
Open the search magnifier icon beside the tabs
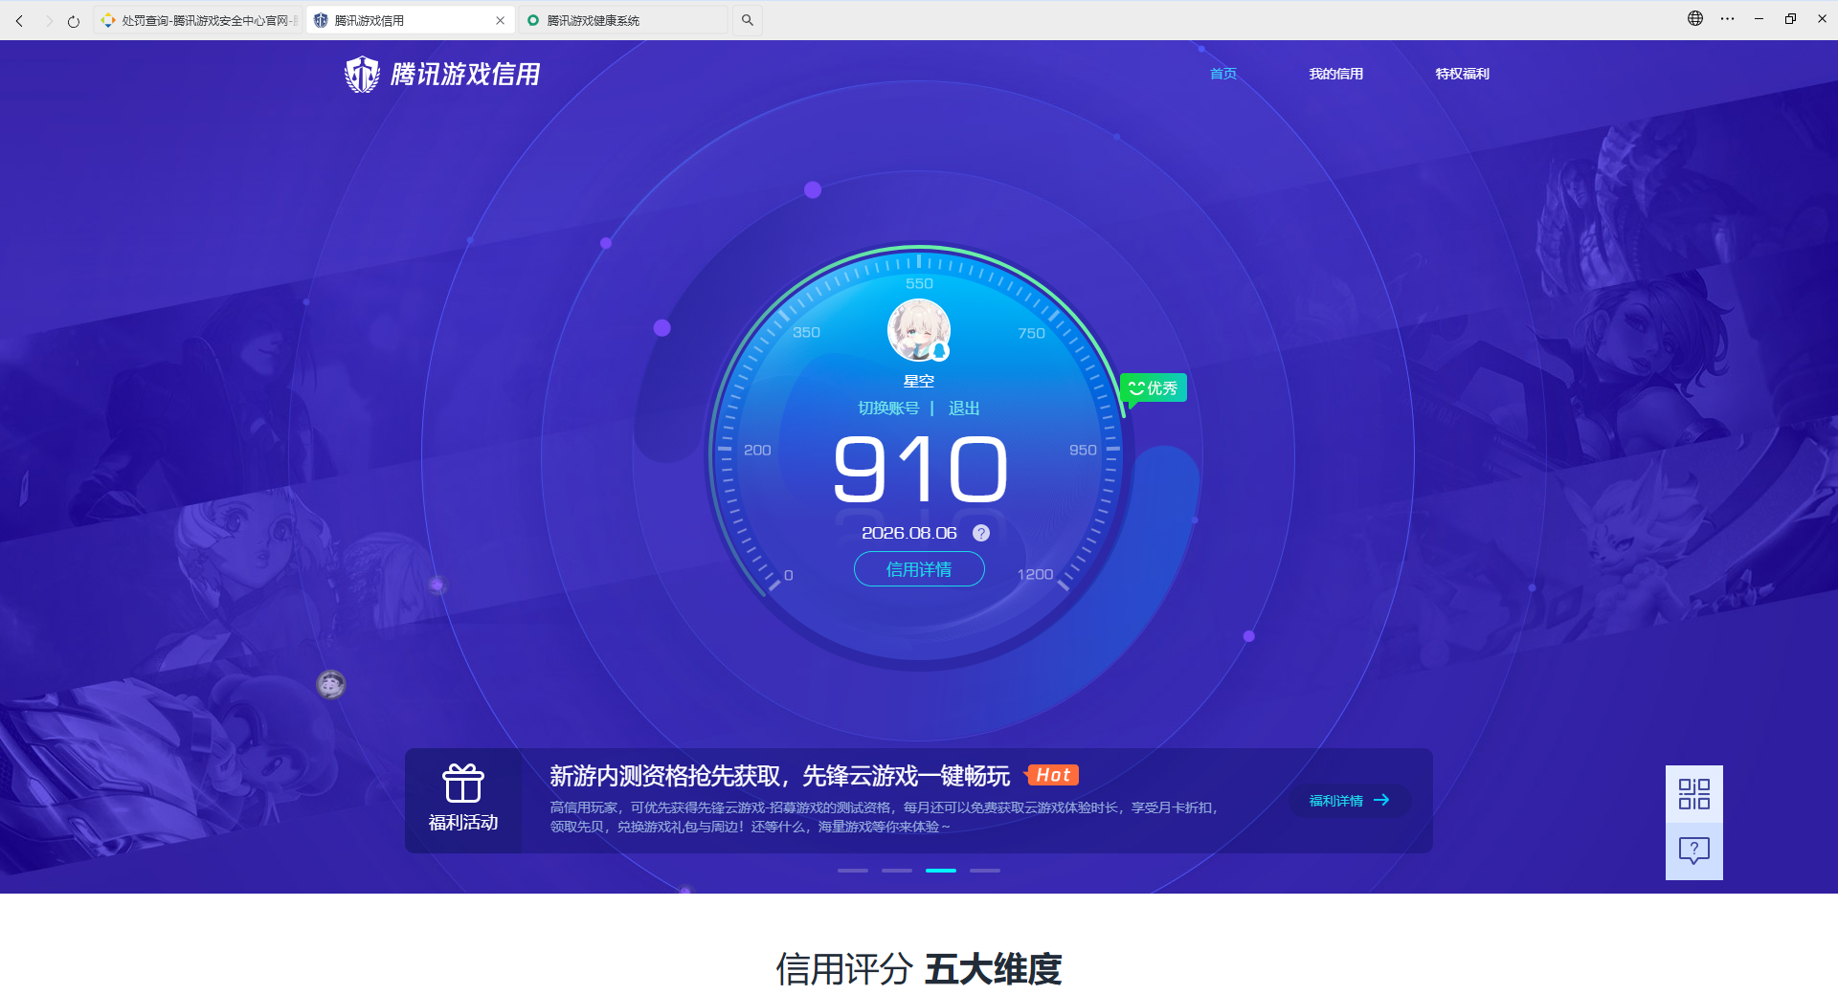pos(748,20)
